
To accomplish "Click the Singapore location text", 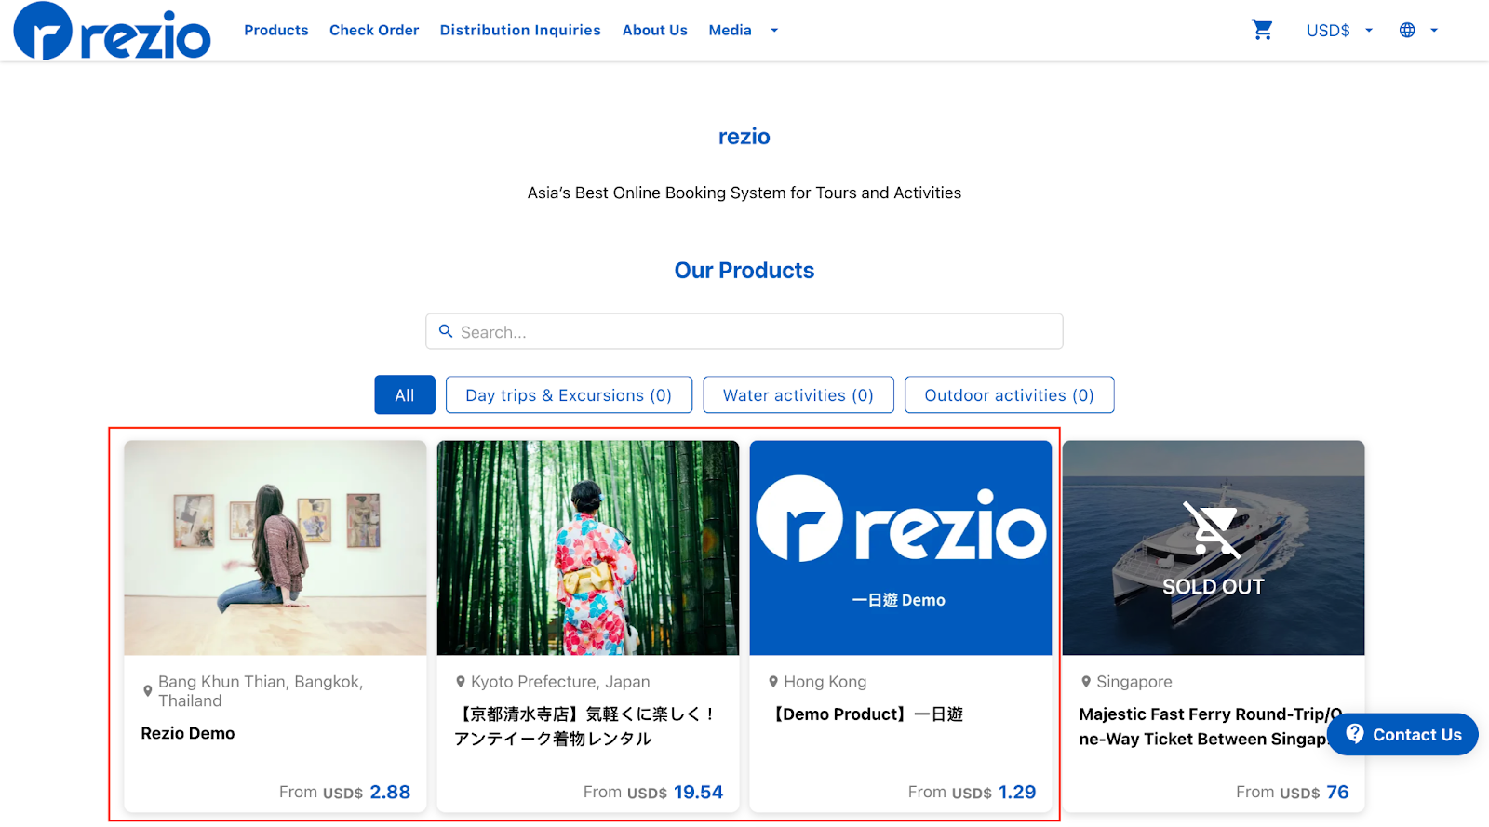I will 1134,682.
